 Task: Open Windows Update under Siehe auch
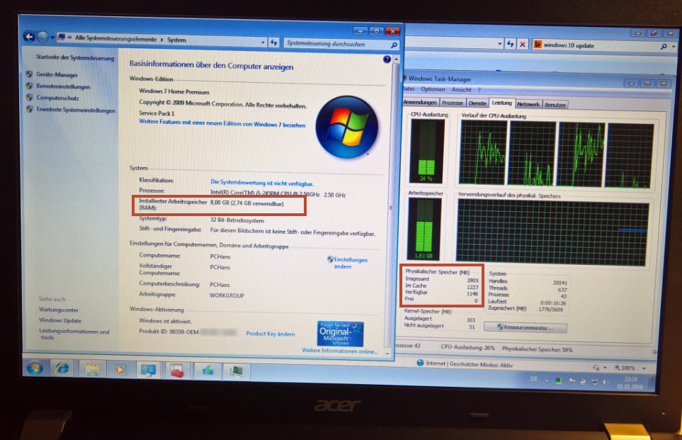point(60,320)
